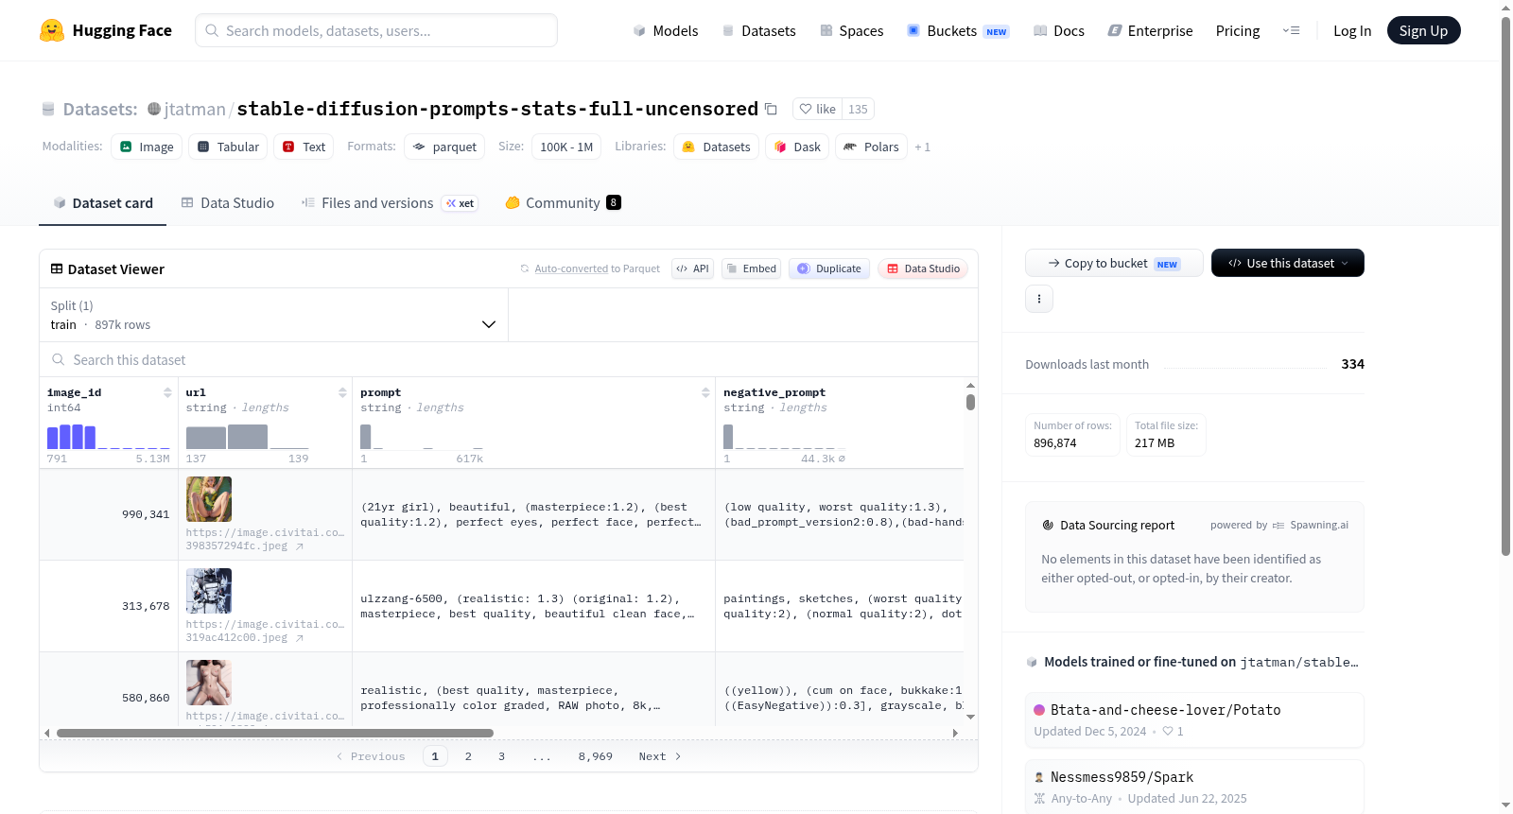This screenshot has height=814, width=1513.
Task: Select the Datasets library tag
Action: click(716, 147)
